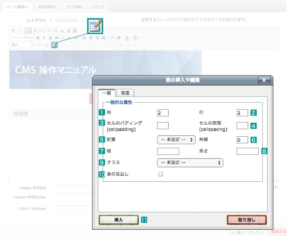Click the 取り消し cancel button
Viewport: 287px width, 236px height.
click(246, 220)
